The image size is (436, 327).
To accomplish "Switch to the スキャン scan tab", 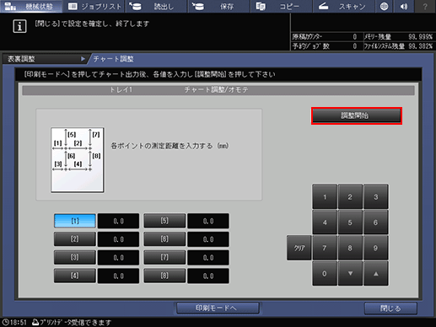I will [x=343, y=6].
